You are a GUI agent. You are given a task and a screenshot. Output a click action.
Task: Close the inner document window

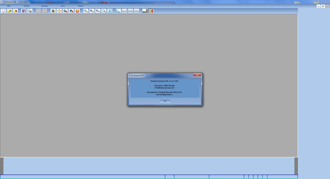tap(327, 6)
